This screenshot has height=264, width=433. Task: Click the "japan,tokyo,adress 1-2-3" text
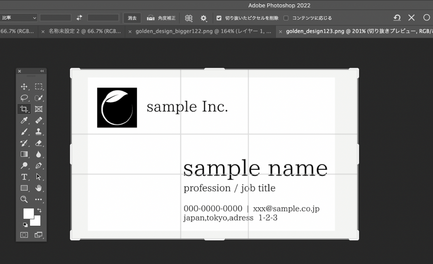click(x=230, y=218)
